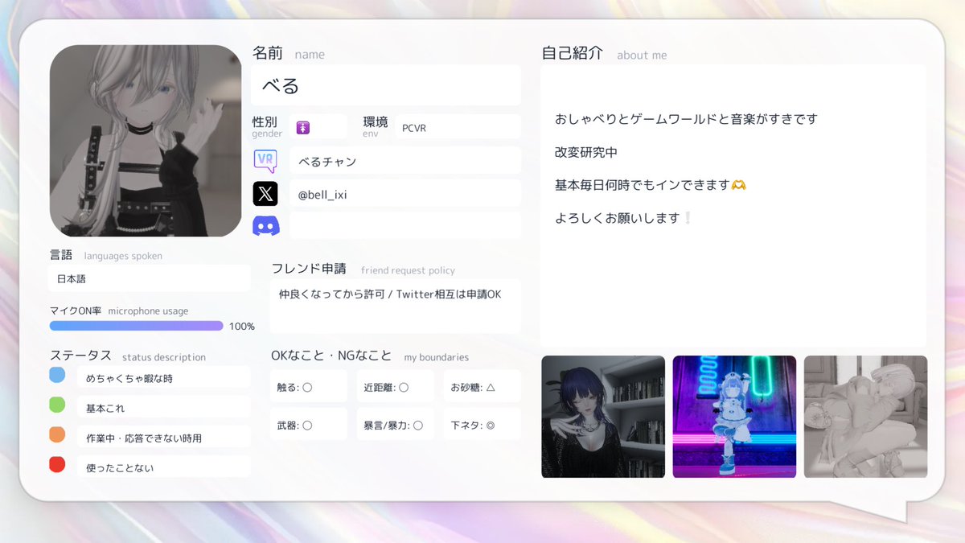Click the green status circle
Screen dimensions: 965x543
click(57, 405)
